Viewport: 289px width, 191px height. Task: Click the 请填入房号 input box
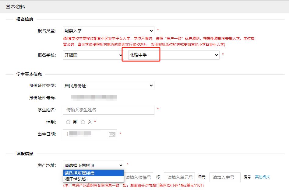[x=225, y=177]
